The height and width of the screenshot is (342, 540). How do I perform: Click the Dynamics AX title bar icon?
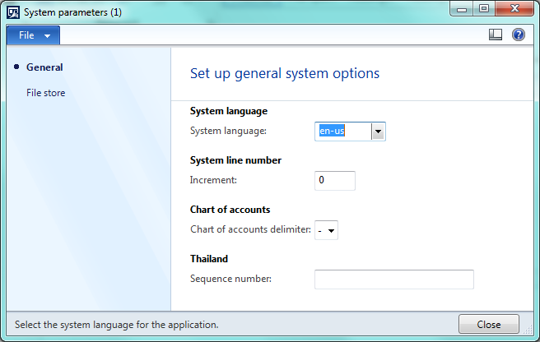tap(13, 12)
